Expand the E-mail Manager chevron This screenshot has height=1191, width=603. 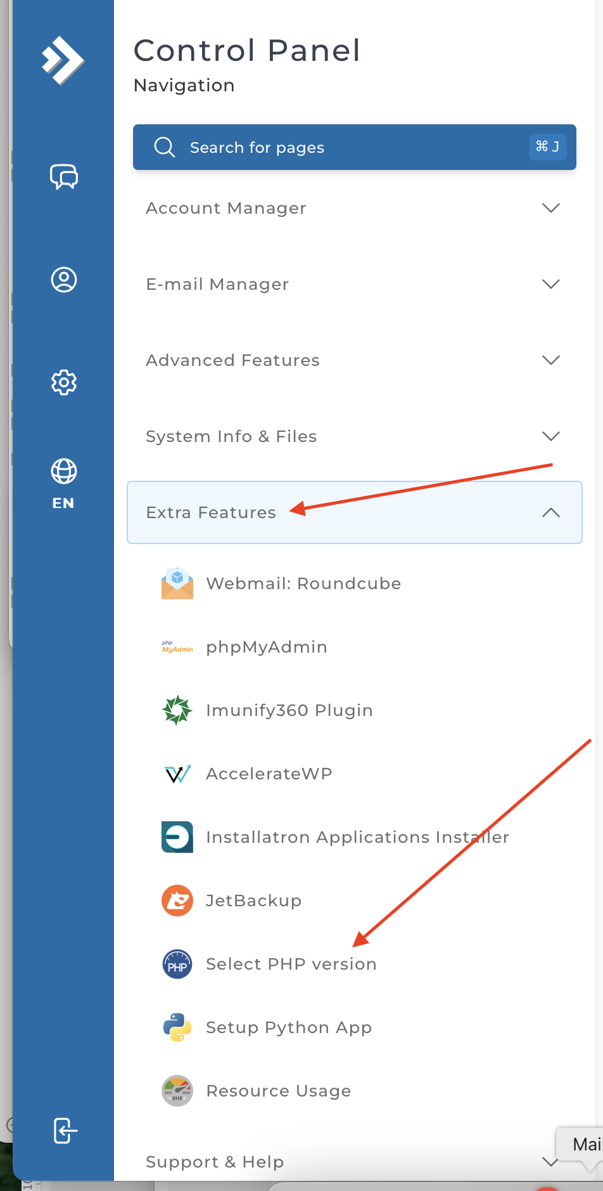550,284
